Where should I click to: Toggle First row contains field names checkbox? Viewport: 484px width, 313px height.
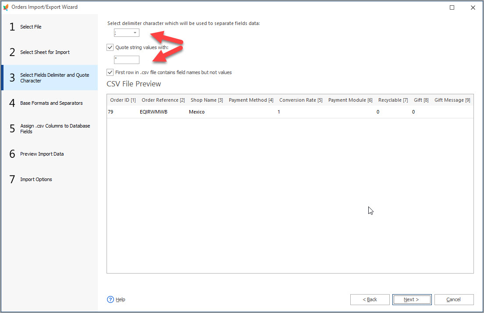110,72
